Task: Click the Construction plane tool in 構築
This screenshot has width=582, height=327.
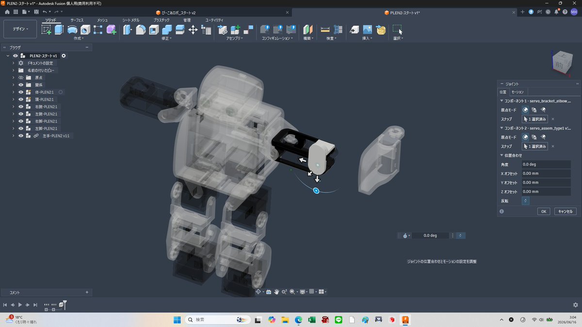Action: (x=308, y=30)
